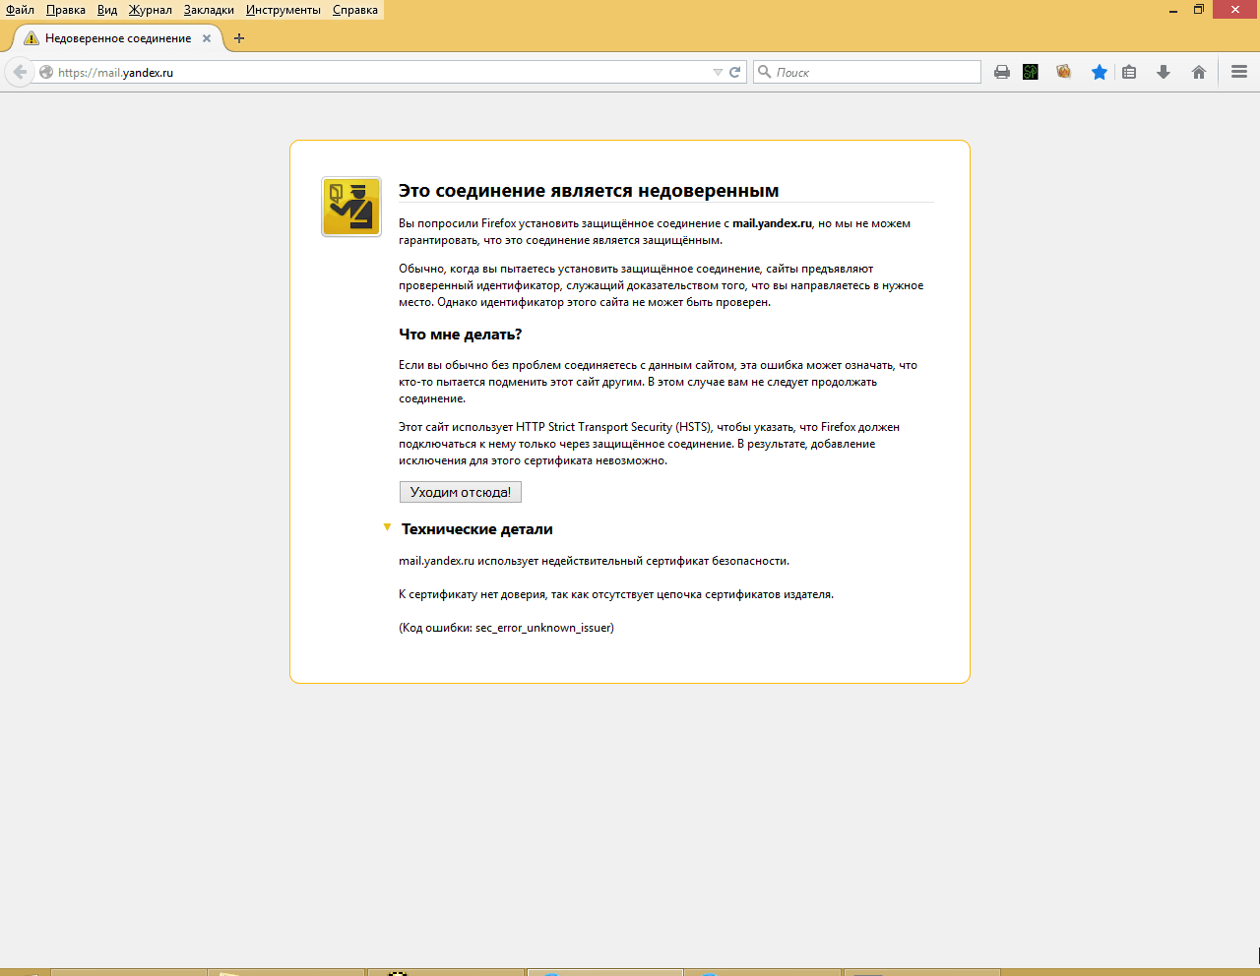This screenshot has height=976, width=1260.
Task: Open the Инструменты menu
Action: coord(283,10)
